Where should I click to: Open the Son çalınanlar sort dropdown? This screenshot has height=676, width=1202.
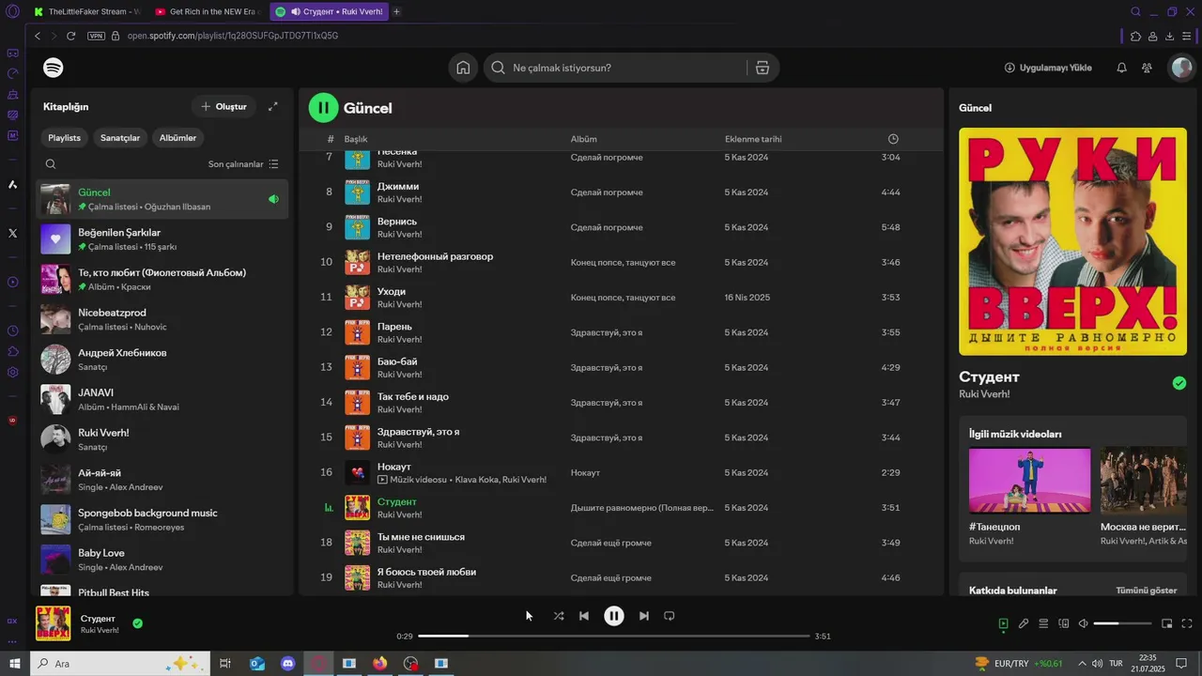pyautogui.click(x=243, y=164)
